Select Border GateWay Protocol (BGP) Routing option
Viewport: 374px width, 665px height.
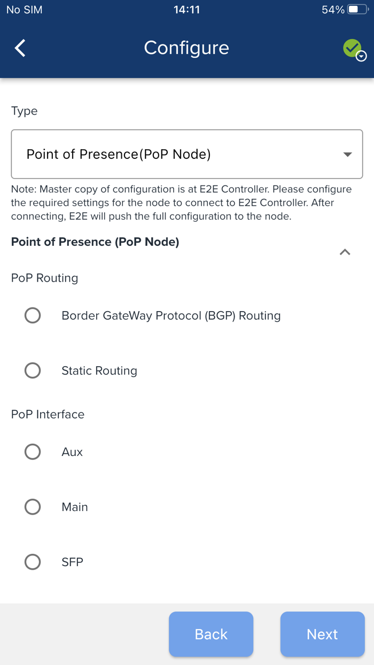(33, 315)
